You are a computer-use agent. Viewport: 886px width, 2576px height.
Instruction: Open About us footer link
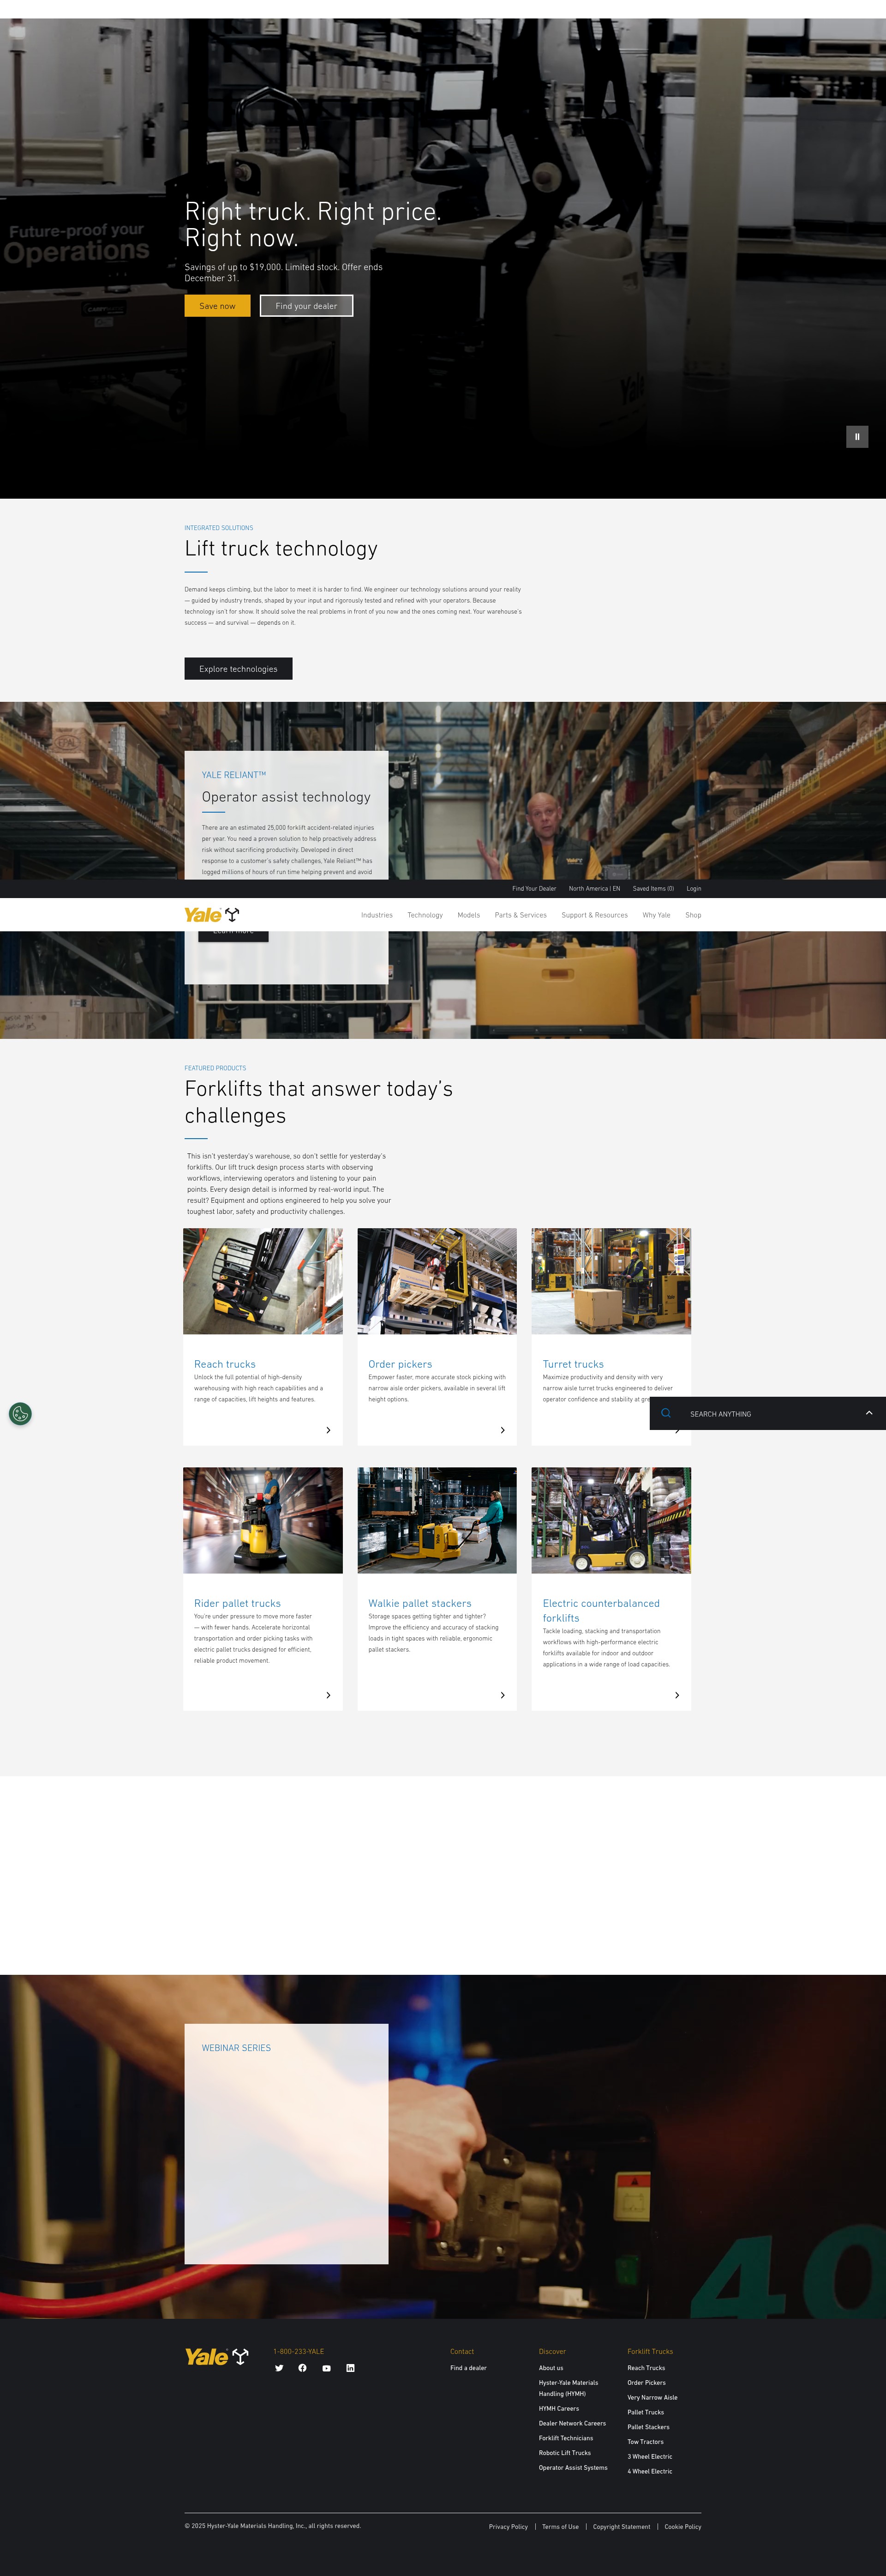click(551, 2368)
